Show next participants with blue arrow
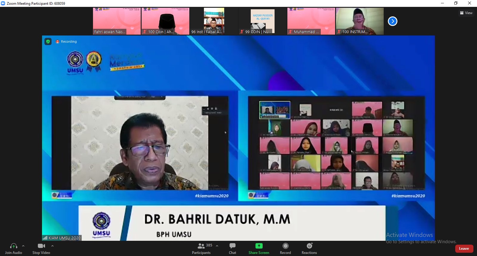Image resolution: width=477 pixels, height=256 pixels. point(393,21)
